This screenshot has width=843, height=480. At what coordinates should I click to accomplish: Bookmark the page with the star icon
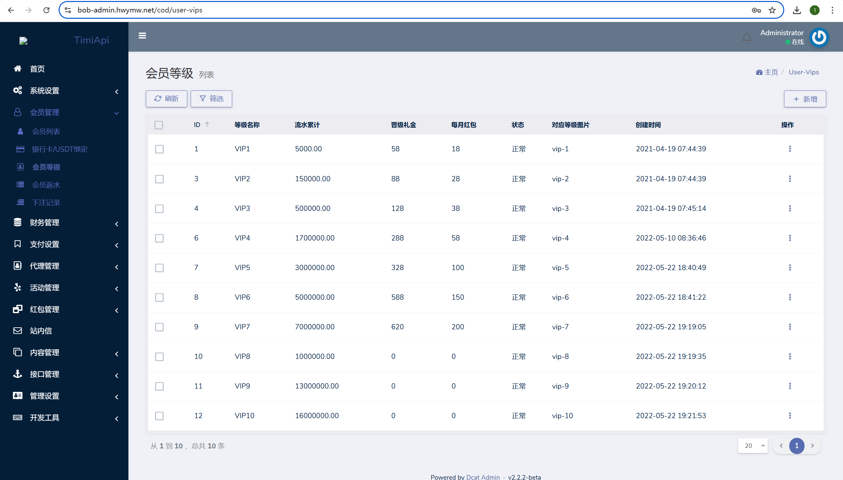[x=772, y=10]
